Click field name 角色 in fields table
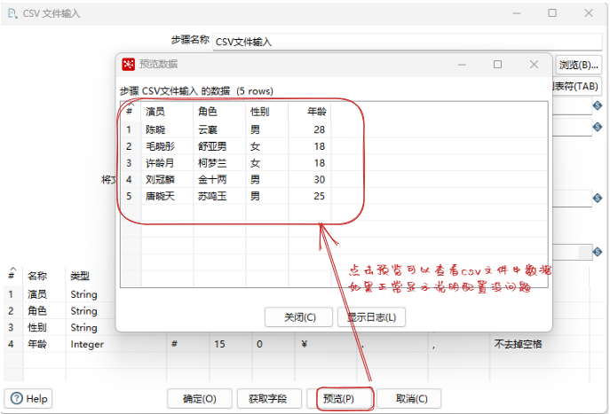610x414 pixels. pos(37,310)
